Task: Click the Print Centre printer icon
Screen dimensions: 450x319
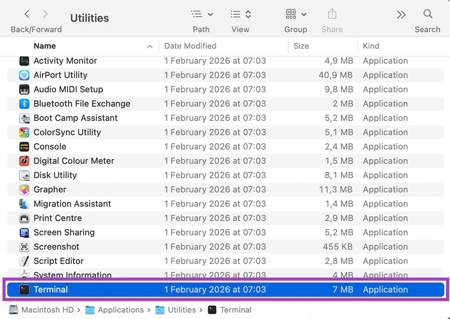Action: click(24, 218)
